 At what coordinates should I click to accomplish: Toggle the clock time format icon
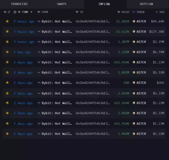15,12
